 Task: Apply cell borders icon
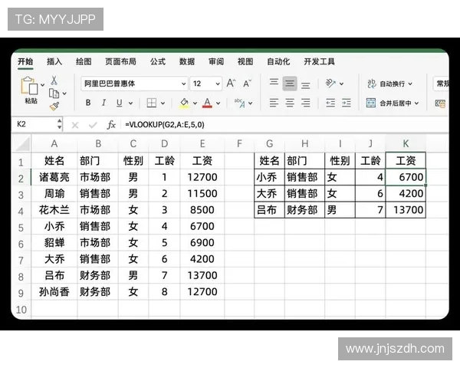click(x=151, y=103)
